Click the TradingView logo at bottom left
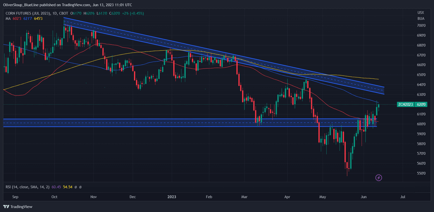Screen dimensions: 434x212 click(18, 207)
